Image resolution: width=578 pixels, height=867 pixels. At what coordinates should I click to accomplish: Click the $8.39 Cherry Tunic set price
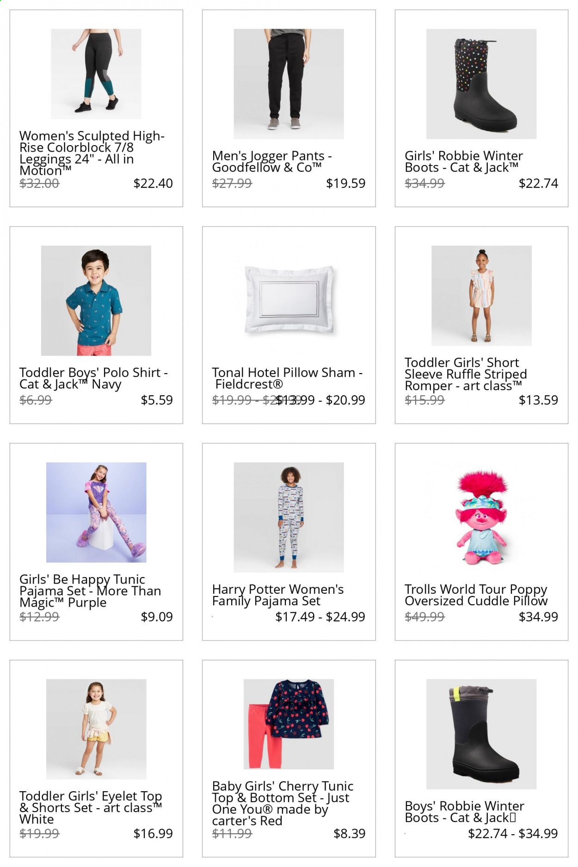coord(350,833)
